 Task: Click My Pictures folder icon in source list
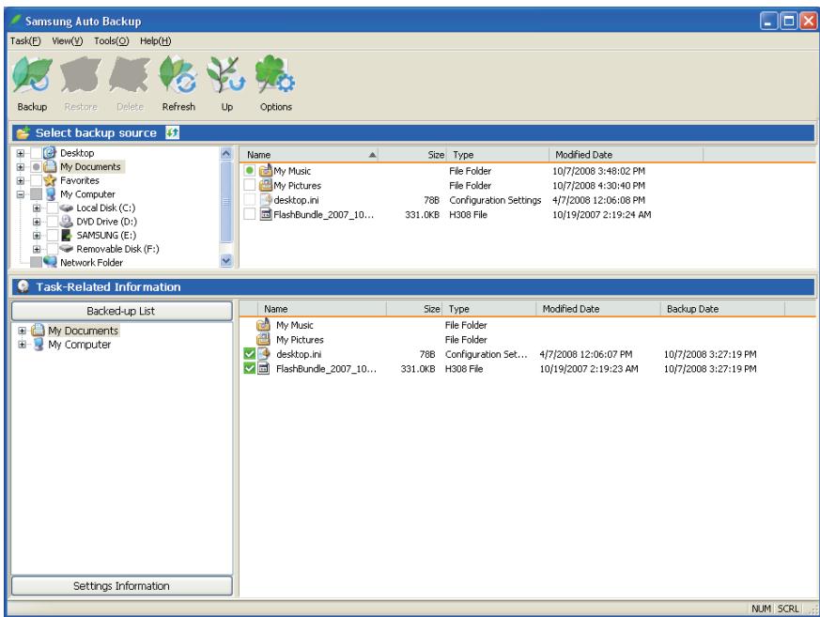(266, 185)
